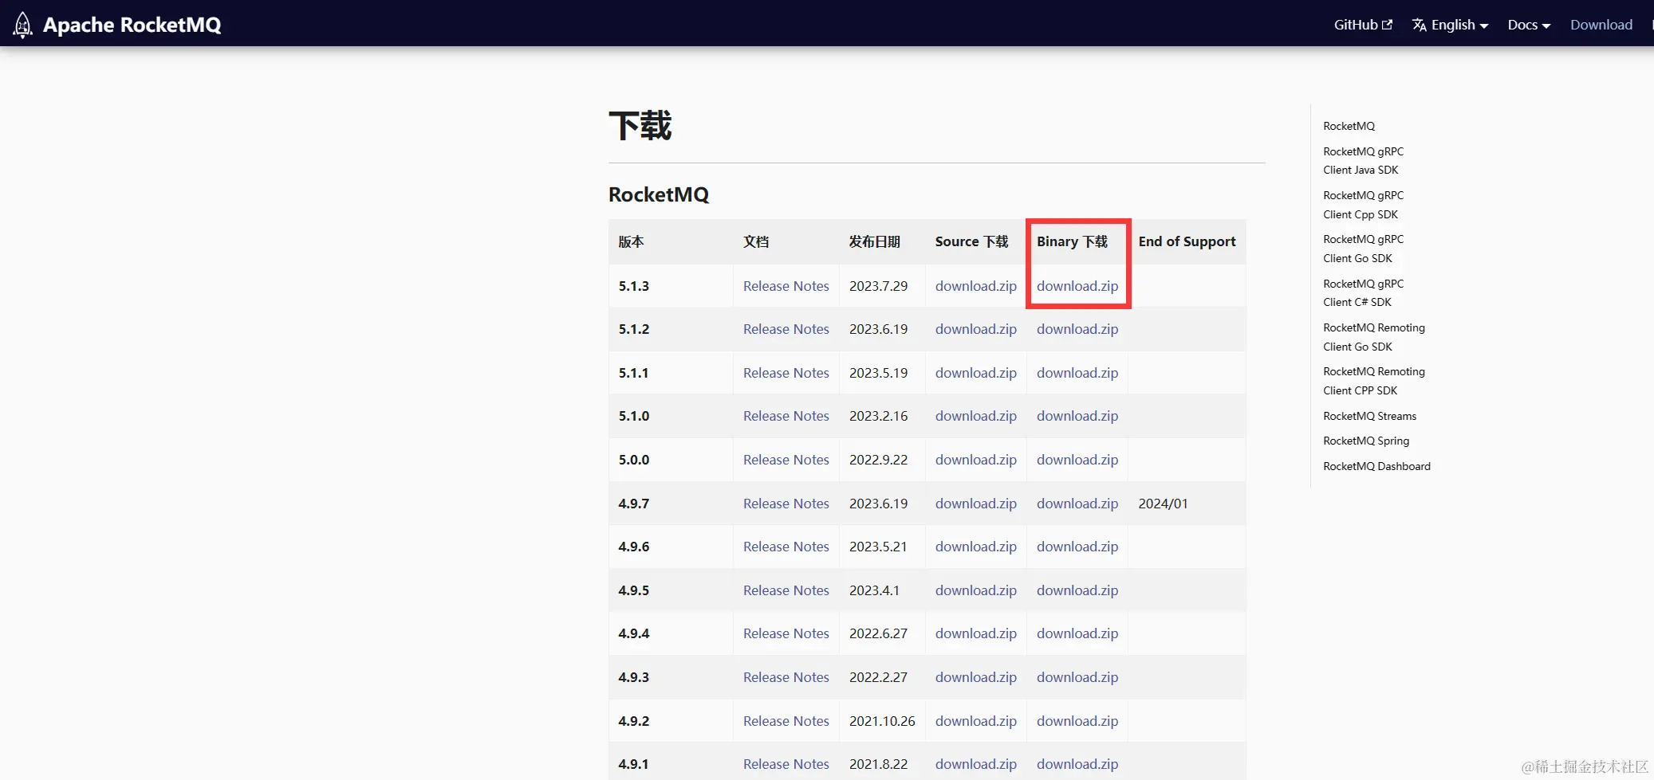Jump to RocketMQ Remoting Client Go SDK
Image resolution: width=1654 pixels, height=780 pixels.
(x=1374, y=337)
